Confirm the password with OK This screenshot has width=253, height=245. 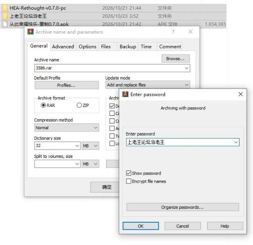click(140, 226)
